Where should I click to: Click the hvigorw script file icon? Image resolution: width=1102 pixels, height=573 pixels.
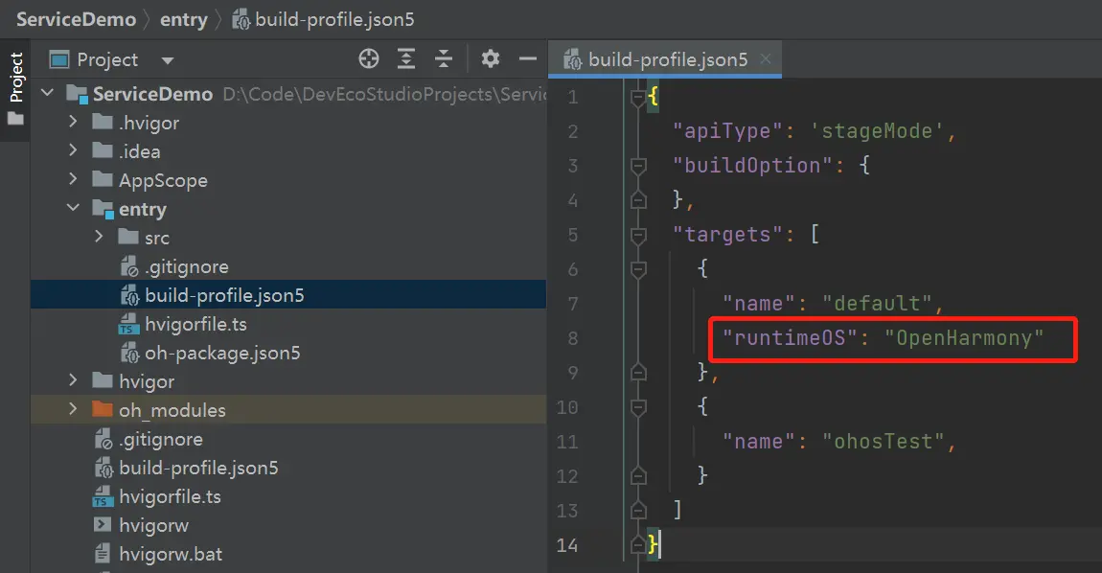click(103, 525)
